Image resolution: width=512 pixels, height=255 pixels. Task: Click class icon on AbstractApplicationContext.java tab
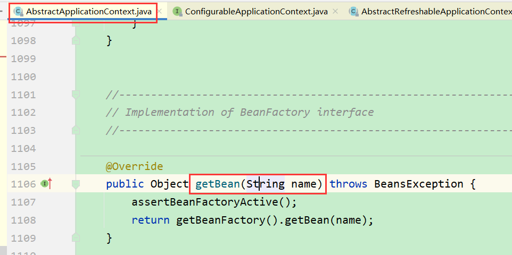pyautogui.click(x=18, y=12)
